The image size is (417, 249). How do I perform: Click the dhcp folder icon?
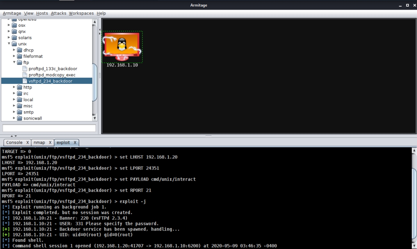[19, 50]
